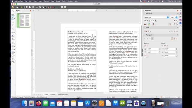The height and width of the screenshot is (108, 192).
Task: Select the Connectors tool
Action: tap(13, 39)
